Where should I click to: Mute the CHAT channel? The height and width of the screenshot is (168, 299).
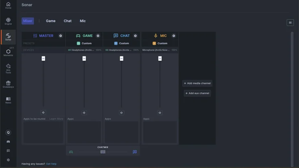121,113
